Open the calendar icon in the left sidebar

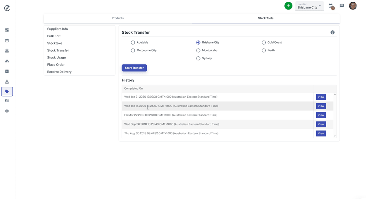7,40
